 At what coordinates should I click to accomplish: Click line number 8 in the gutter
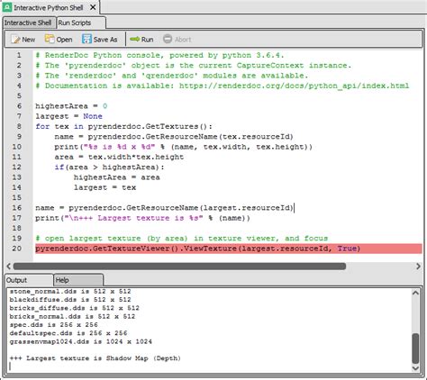coord(19,126)
